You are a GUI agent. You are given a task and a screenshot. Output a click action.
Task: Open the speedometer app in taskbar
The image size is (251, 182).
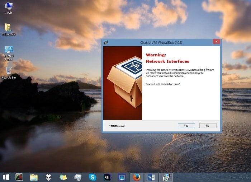point(19,177)
